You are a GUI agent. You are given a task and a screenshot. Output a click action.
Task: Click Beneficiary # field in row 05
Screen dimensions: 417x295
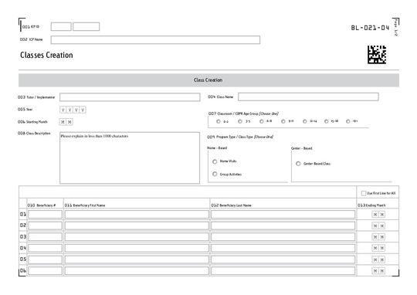[x=45, y=259]
